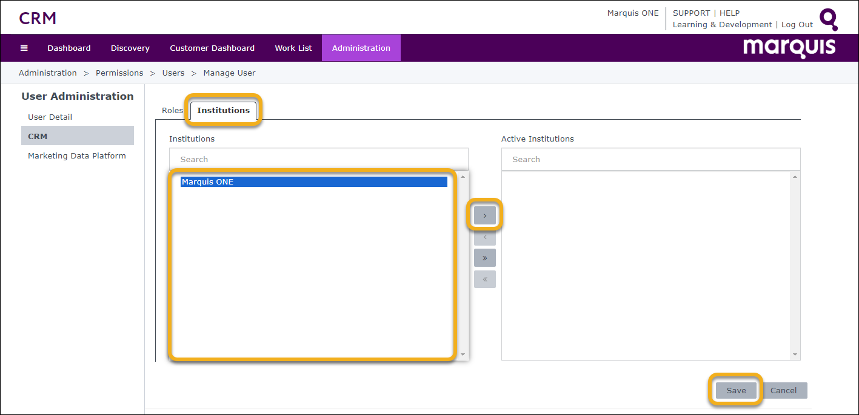The width and height of the screenshot is (859, 415).
Task: Move selected institution to Active list
Action: click(485, 215)
